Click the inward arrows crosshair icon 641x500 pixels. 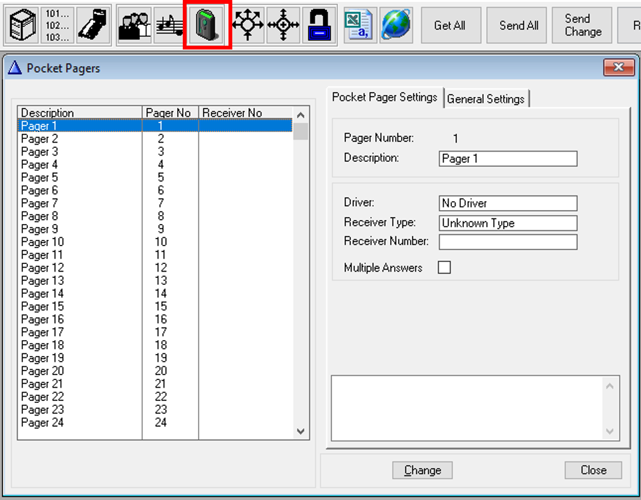283,25
